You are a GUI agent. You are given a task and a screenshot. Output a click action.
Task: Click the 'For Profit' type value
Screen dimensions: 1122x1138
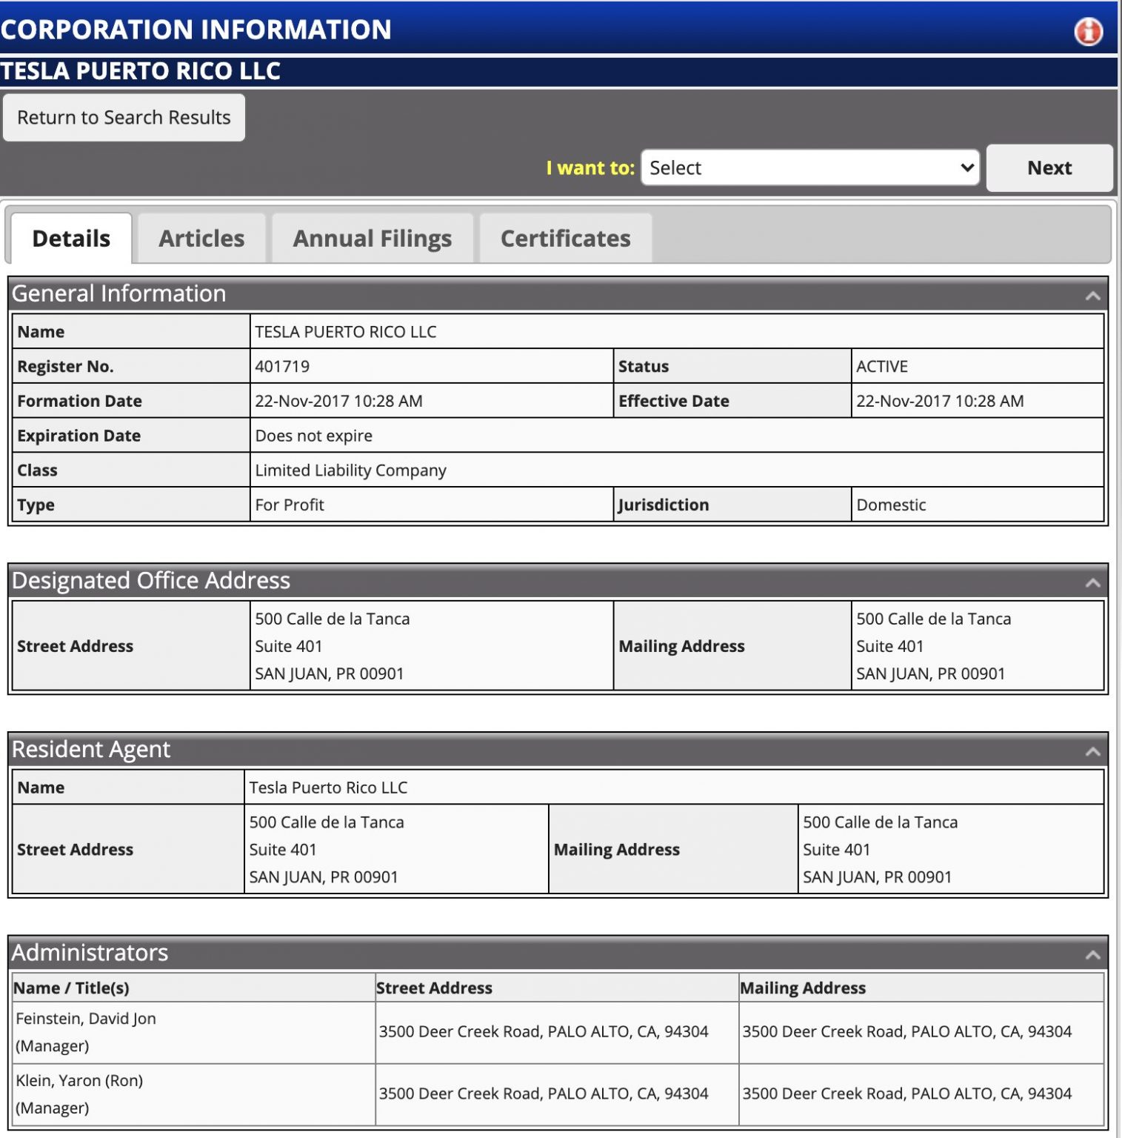click(290, 505)
